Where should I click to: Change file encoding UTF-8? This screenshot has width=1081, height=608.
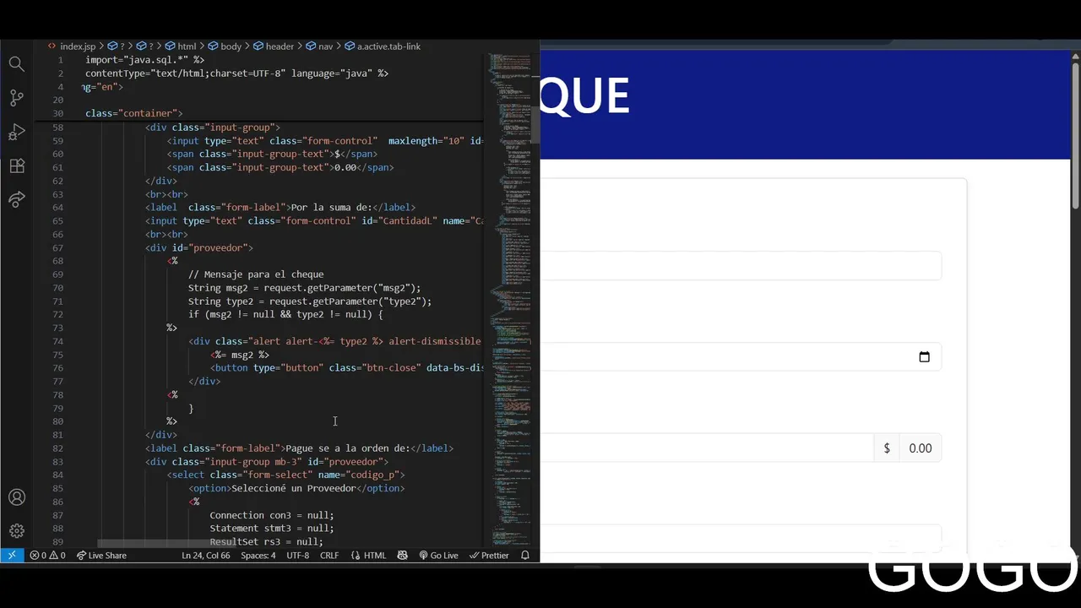297,556
